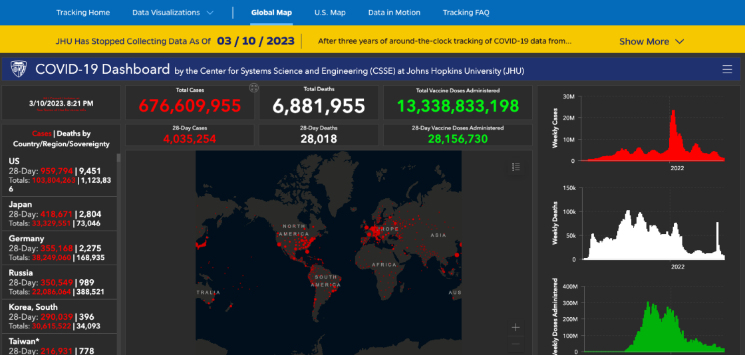
Task: Select the Global Map tab
Action: pyautogui.click(x=271, y=13)
